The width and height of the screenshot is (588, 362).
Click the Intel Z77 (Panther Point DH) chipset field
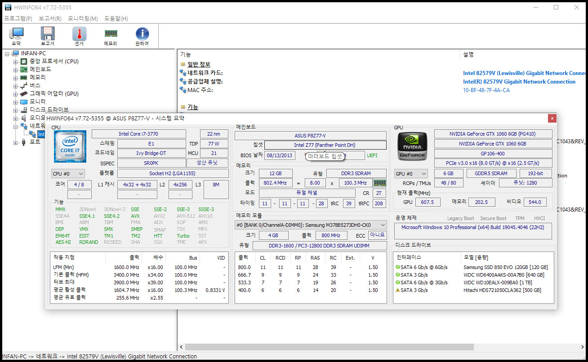325,145
